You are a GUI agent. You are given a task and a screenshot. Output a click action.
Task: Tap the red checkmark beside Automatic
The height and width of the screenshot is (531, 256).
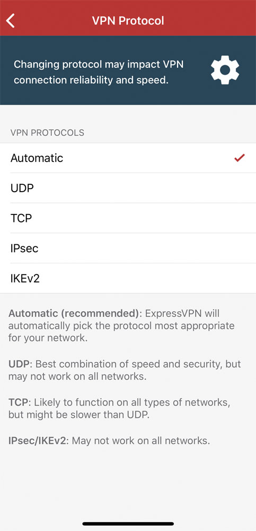coord(240,158)
